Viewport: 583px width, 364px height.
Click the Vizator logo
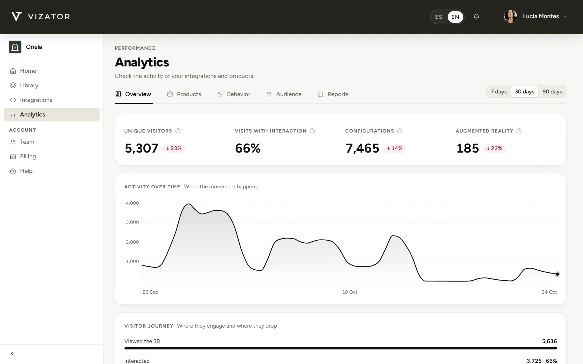tap(41, 17)
